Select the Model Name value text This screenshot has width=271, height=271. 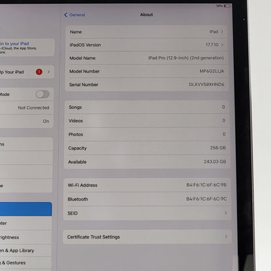186,58
